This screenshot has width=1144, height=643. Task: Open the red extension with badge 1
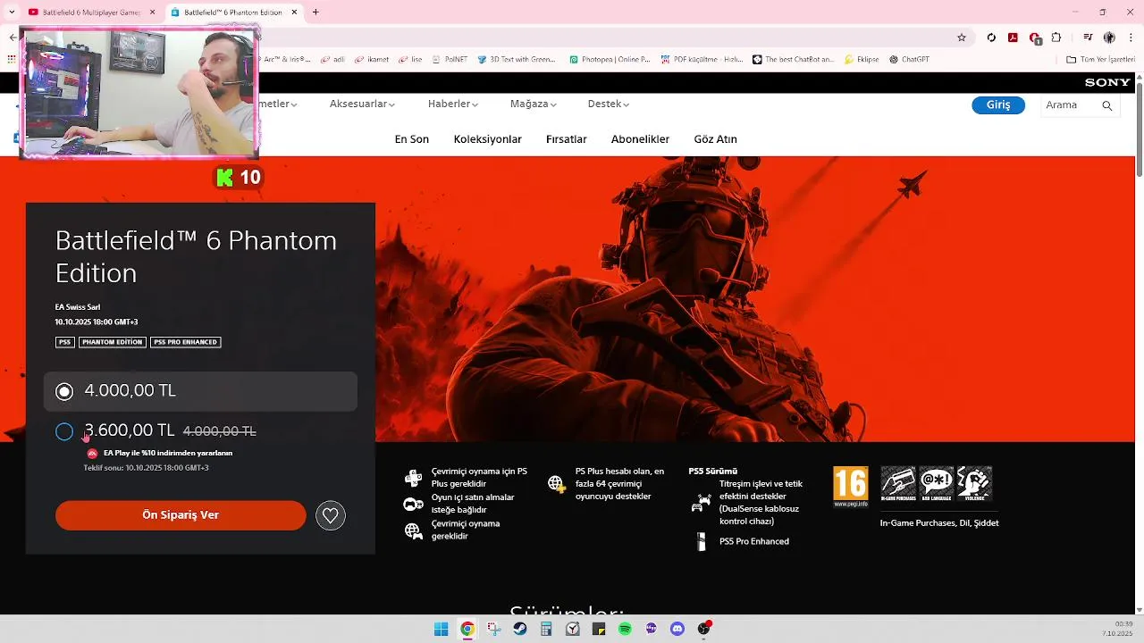tap(1035, 38)
